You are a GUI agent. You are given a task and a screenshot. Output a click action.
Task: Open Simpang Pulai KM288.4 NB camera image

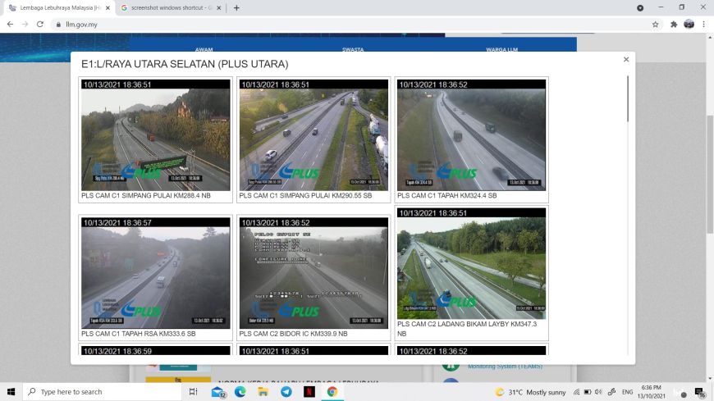[156, 135]
